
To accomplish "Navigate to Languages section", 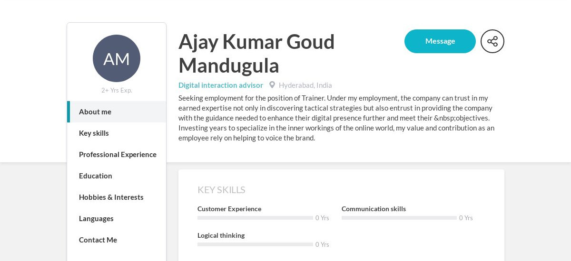I will tap(117, 218).
